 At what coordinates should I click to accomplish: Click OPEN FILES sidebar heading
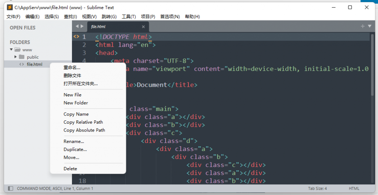23,28
